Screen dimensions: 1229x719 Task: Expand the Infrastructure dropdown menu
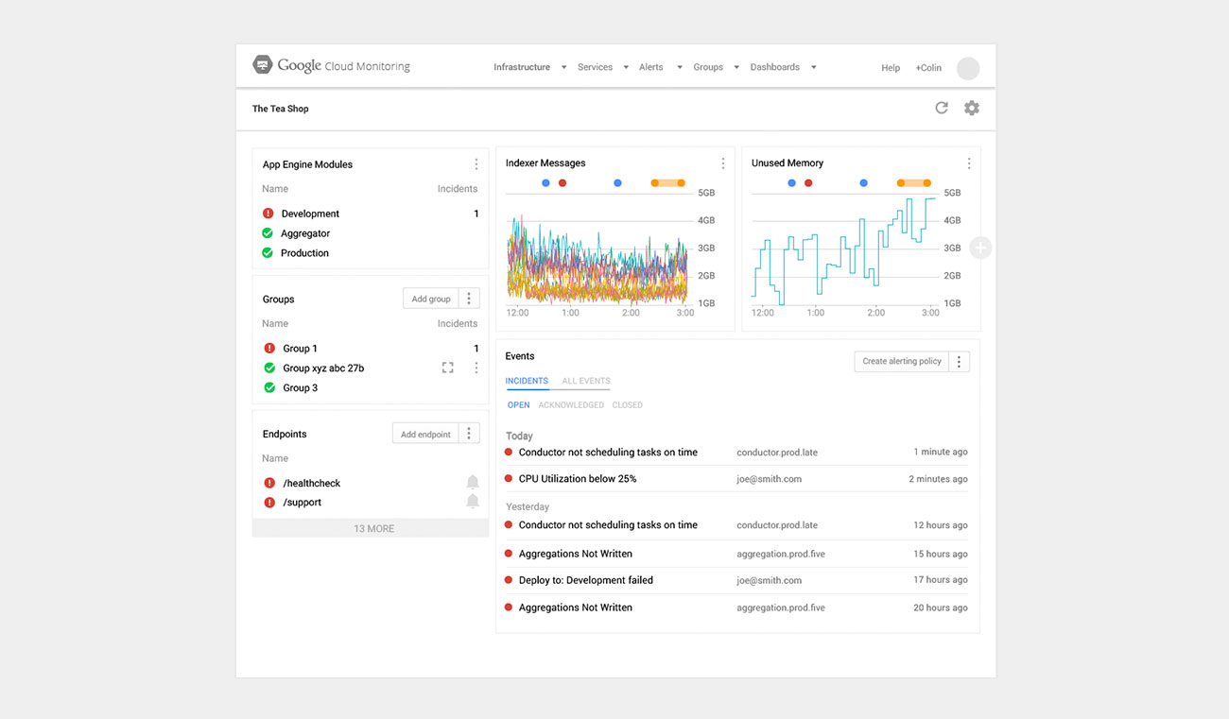529,67
